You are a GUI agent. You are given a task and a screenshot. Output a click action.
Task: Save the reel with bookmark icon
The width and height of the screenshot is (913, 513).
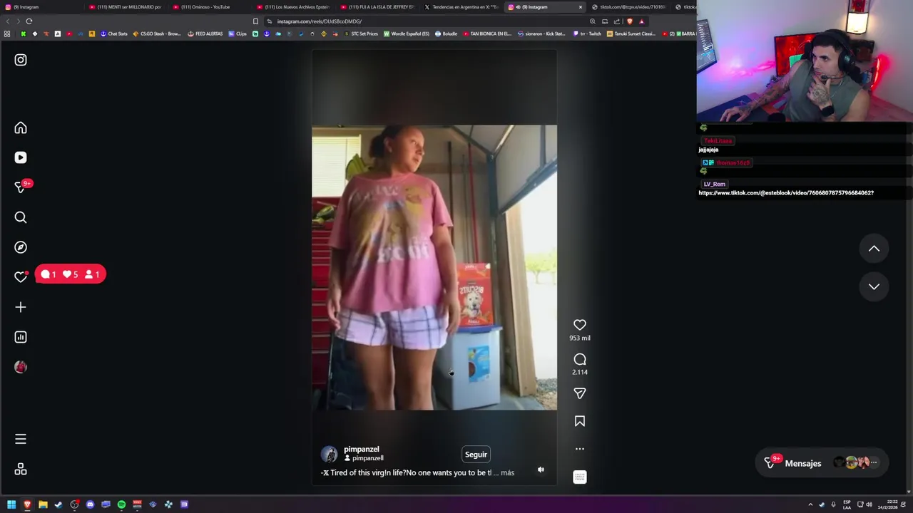(x=580, y=422)
